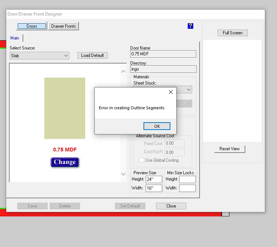Viewport: 277px width, 247px height.
Task: Click the Reset View button
Action: click(229, 149)
